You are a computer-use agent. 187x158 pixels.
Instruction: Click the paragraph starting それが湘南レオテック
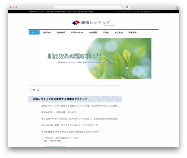point(70,132)
